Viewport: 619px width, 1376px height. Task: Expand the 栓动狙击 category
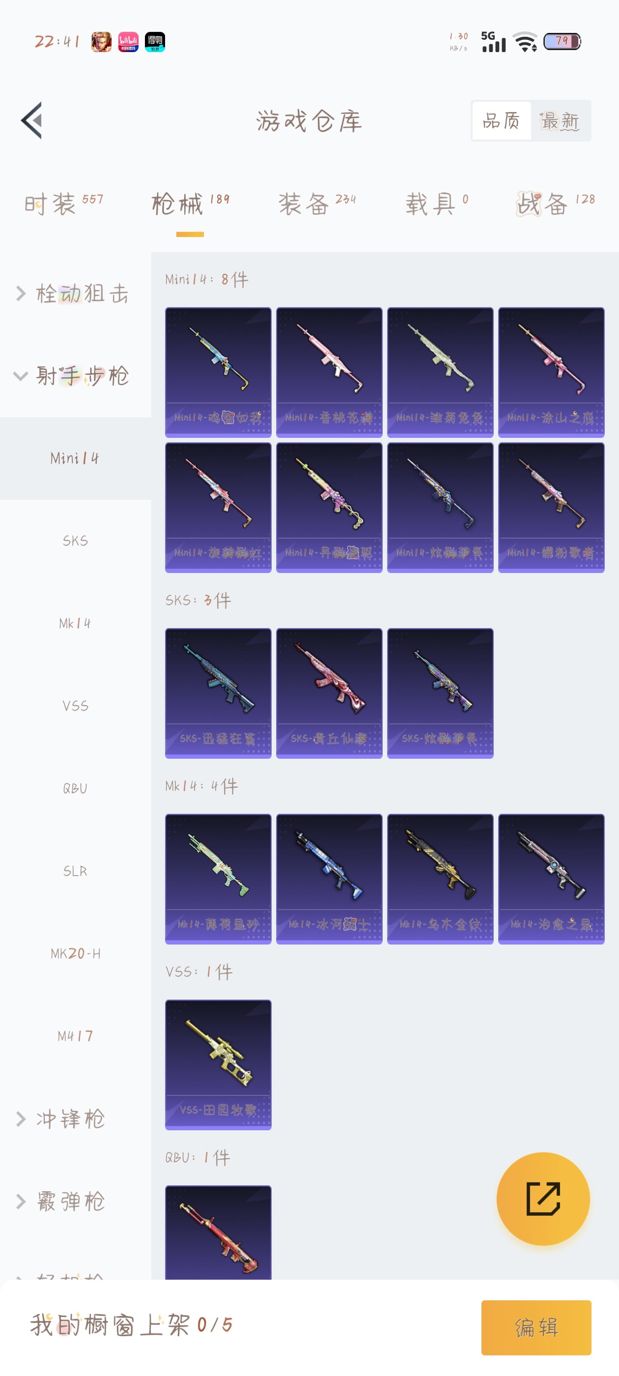[75, 293]
